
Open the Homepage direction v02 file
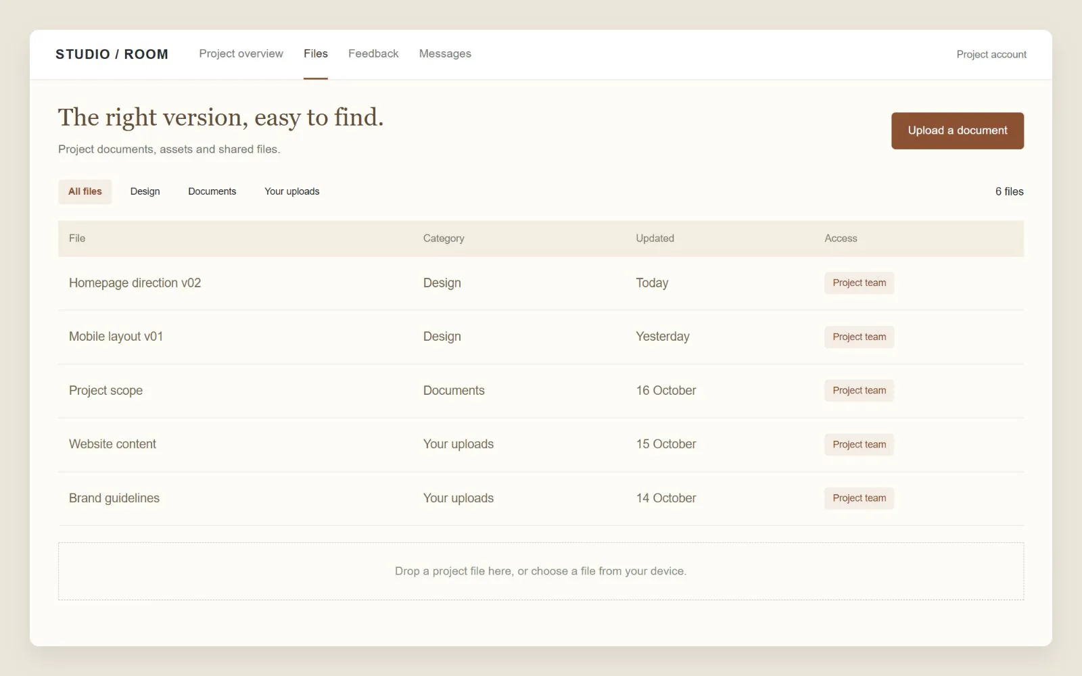tap(135, 283)
